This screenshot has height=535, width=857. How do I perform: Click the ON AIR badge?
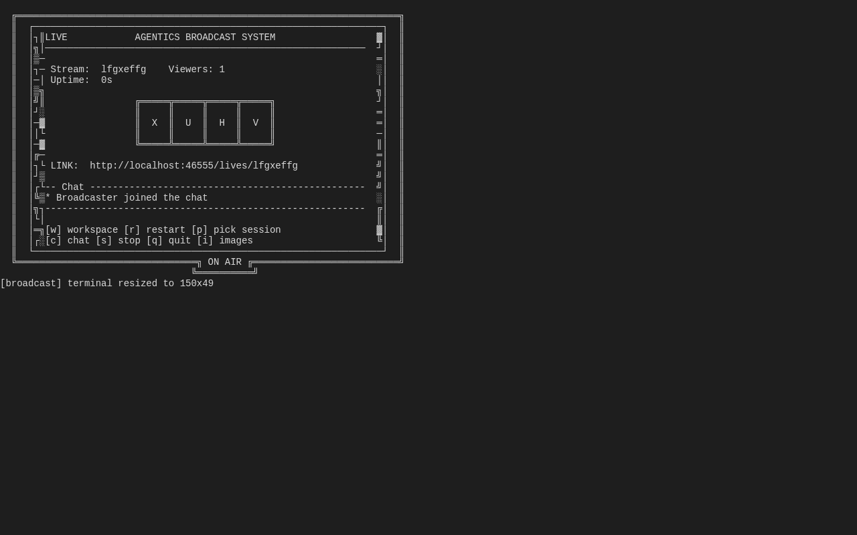(224, 262)
